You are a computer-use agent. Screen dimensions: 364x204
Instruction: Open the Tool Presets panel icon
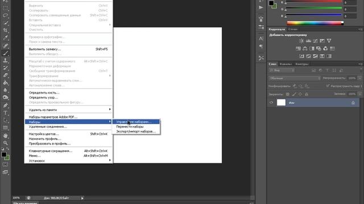[x=261, y=58]
